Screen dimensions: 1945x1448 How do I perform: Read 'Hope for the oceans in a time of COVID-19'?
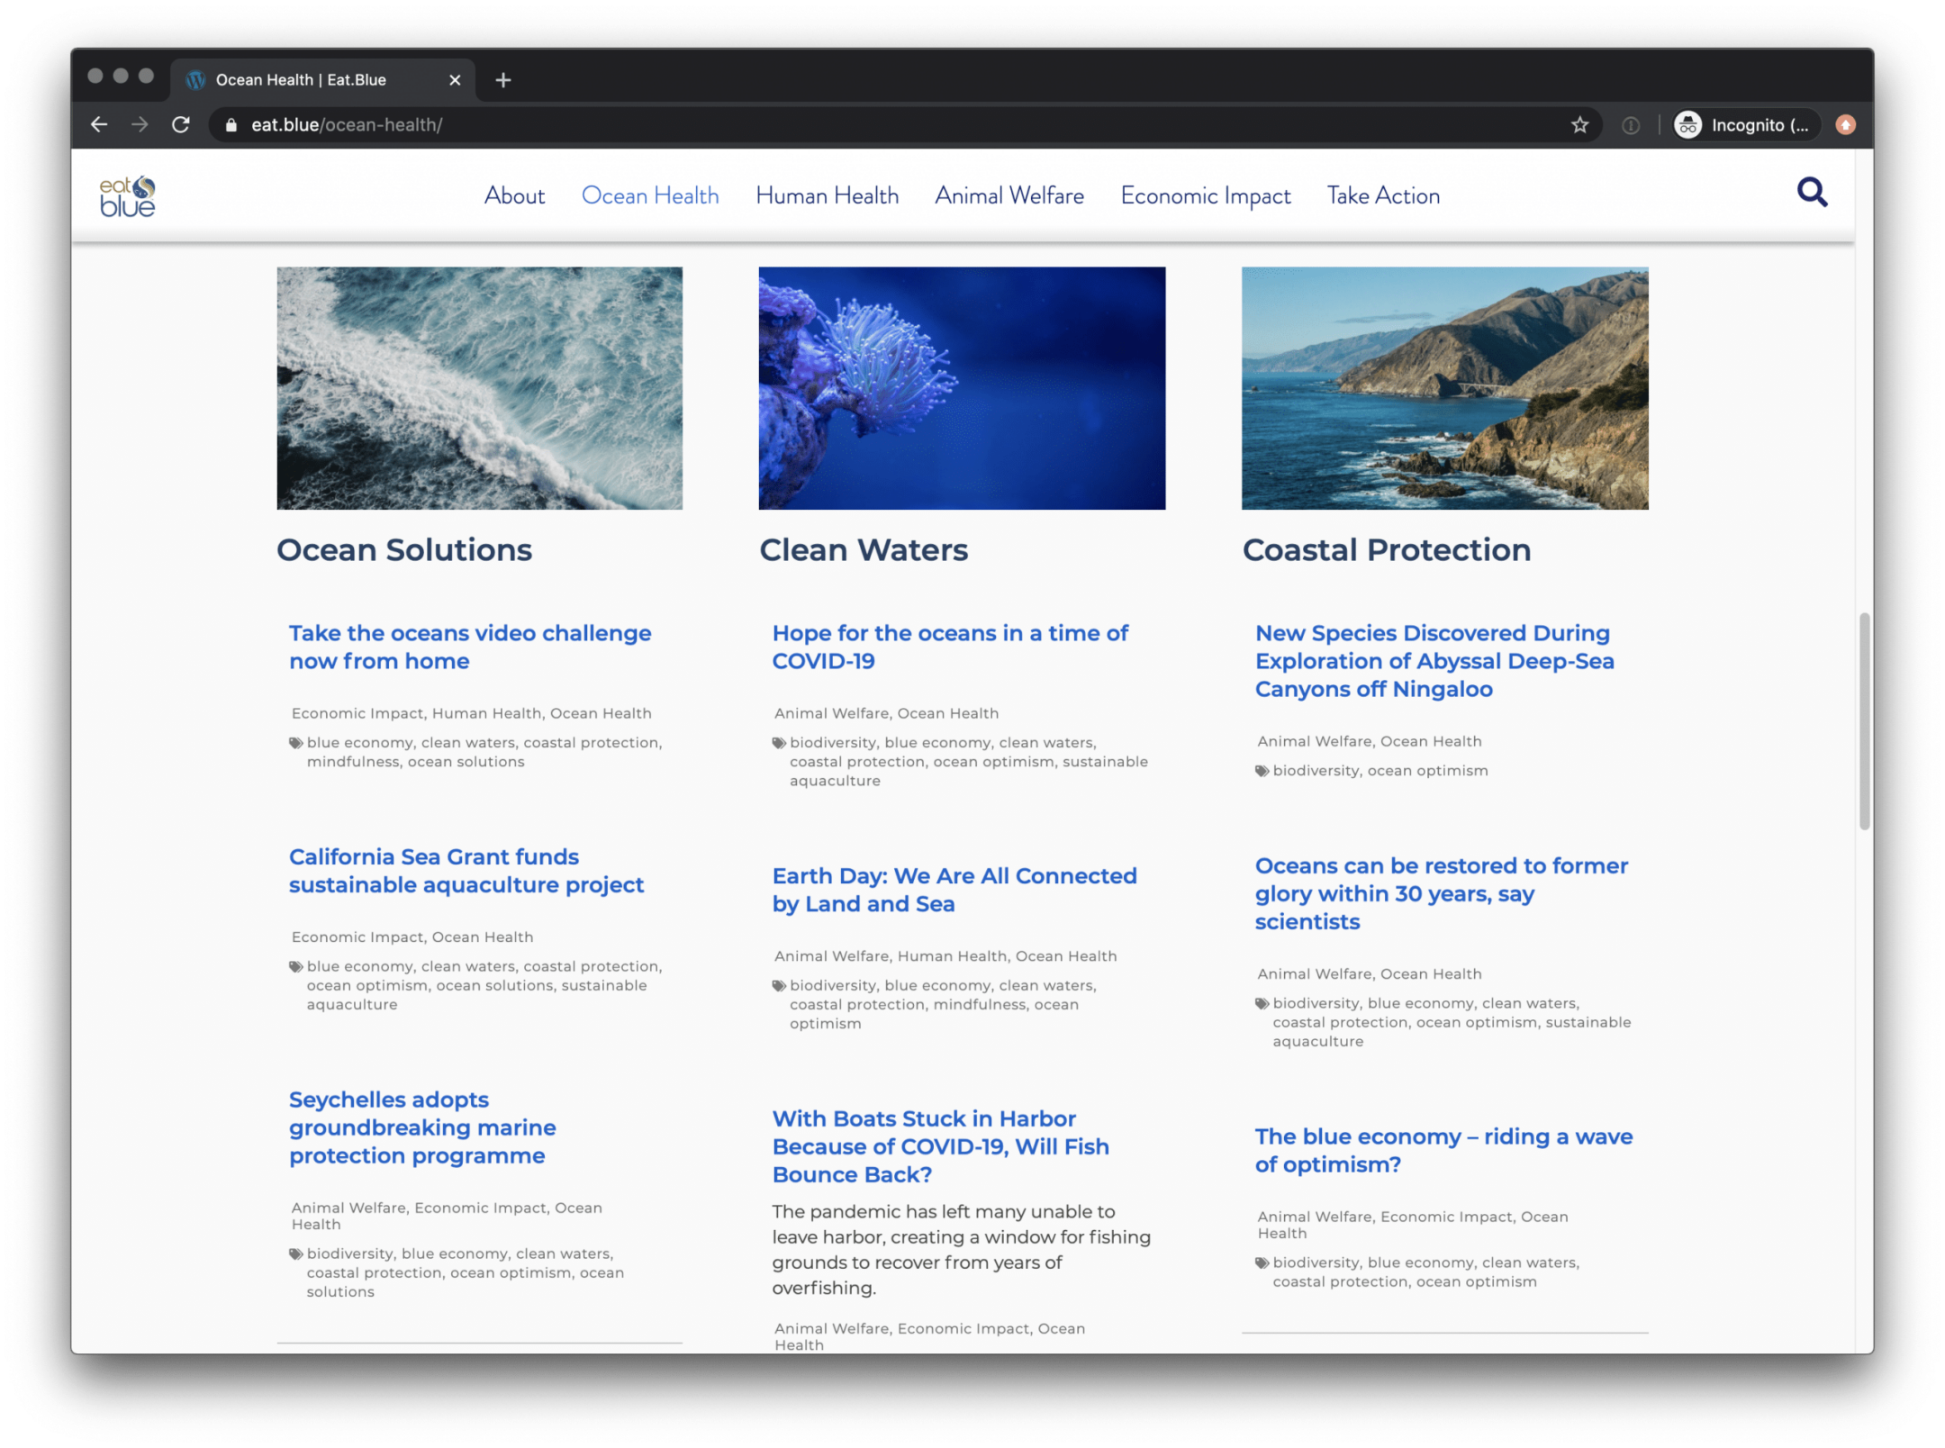(949, 647)
